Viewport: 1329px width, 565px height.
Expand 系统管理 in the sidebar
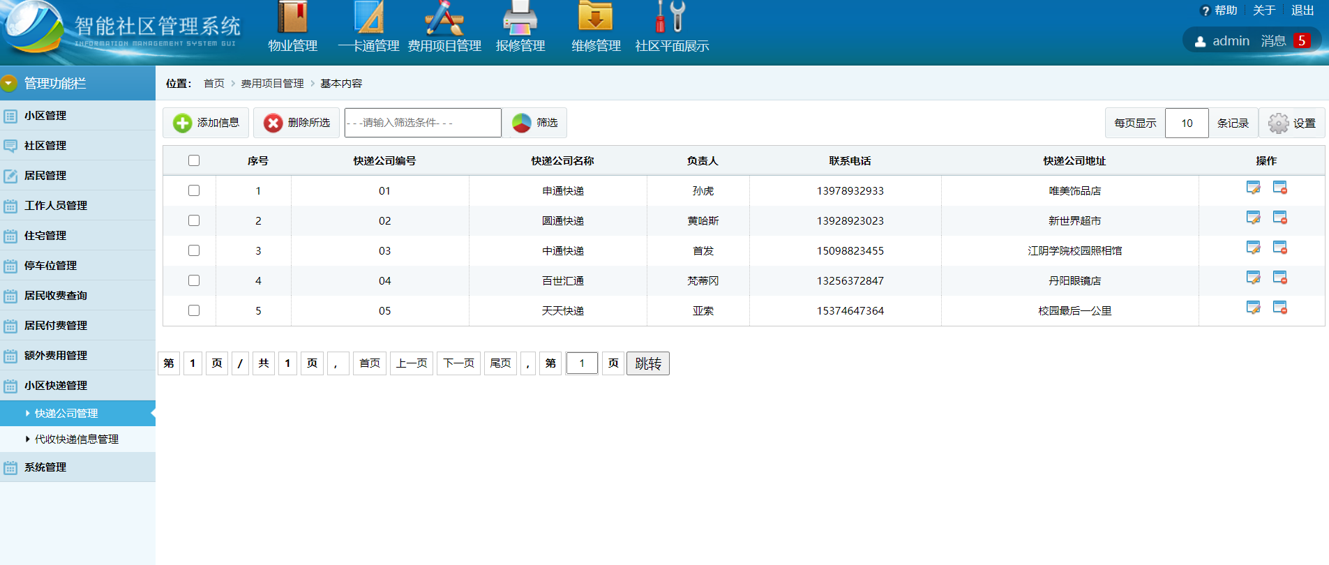coord(77,467)
